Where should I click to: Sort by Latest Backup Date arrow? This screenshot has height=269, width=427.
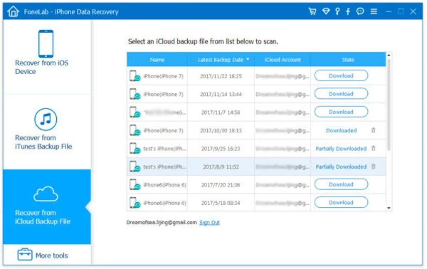248,59
